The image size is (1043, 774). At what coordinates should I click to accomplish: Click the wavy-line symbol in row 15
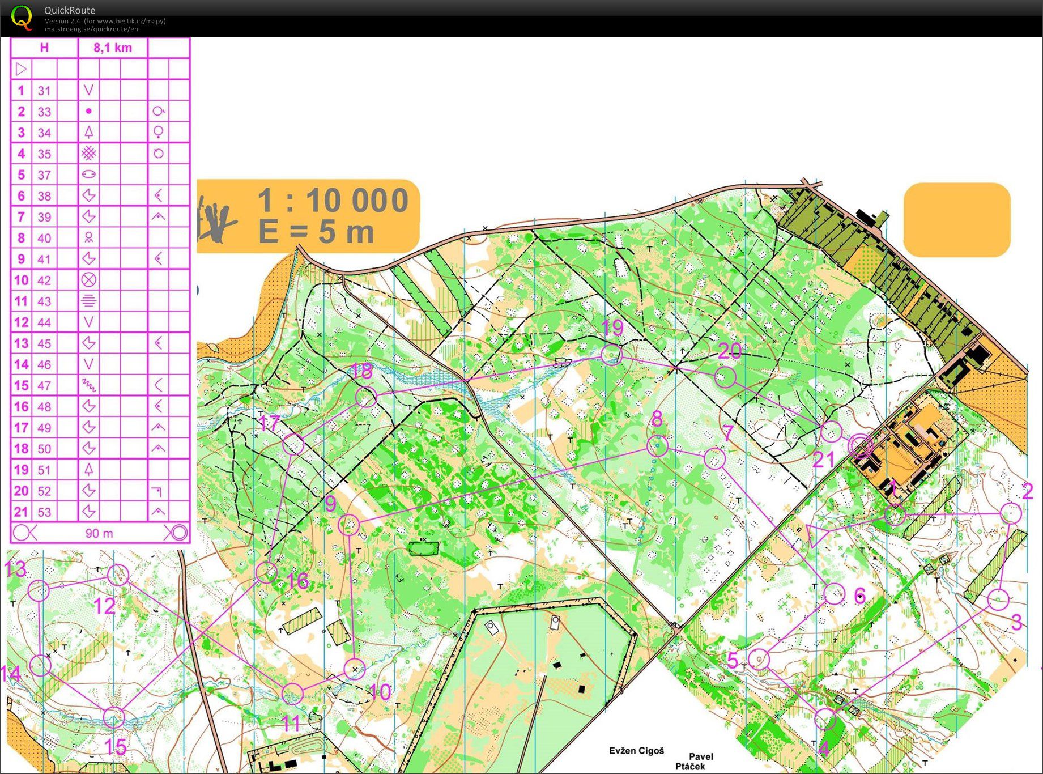point(88,385)
